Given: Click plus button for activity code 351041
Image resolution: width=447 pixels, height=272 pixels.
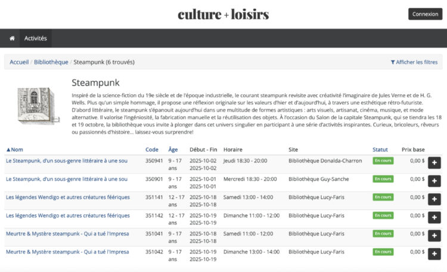Looking at the screenshot, I should coord(434,235).
